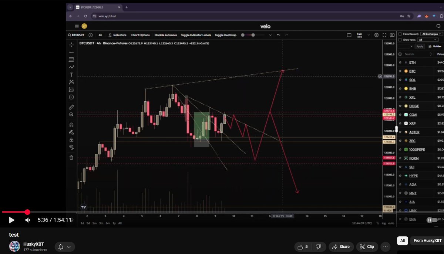Favorite BTC with its star
The image size is (444, 254).
click(400, 71)
